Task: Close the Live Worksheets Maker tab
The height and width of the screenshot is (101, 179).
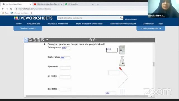Action: tap(30, 4)
